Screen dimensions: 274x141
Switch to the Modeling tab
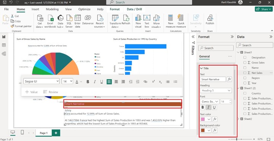(x=52, y=9)
